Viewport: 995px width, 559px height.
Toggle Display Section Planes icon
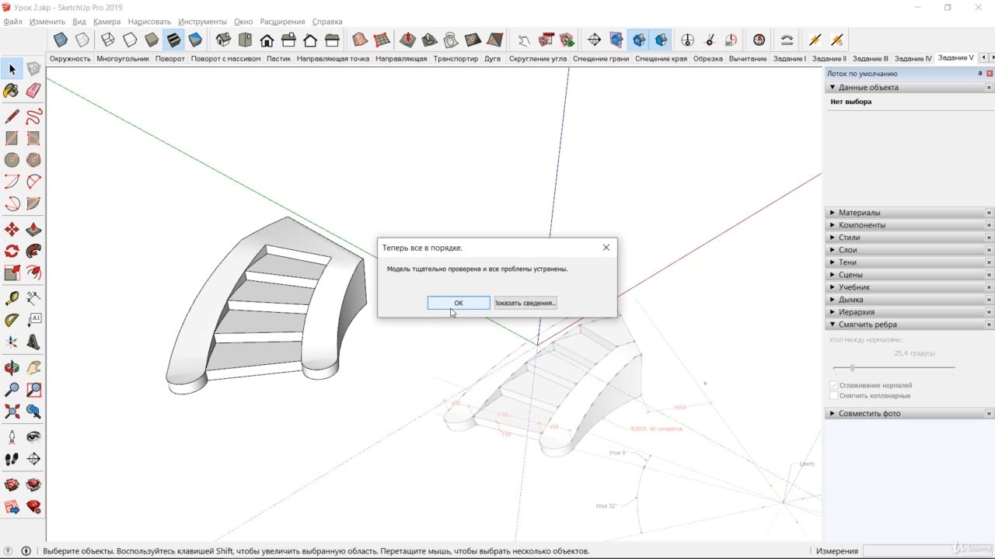click(616, 40)
